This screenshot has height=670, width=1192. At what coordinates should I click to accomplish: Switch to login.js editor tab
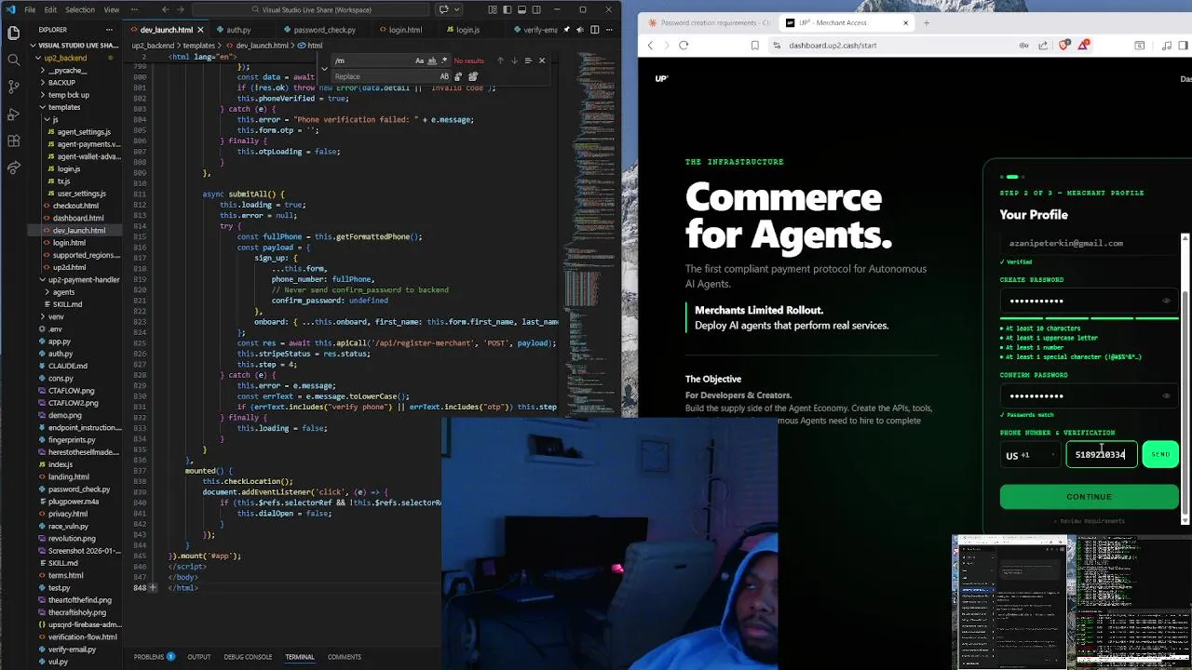[x=467, y=30]
